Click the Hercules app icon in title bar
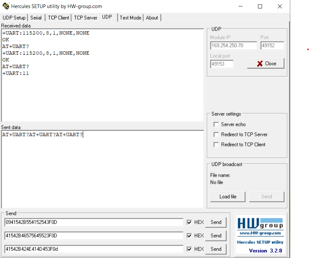 click(5, 6)
